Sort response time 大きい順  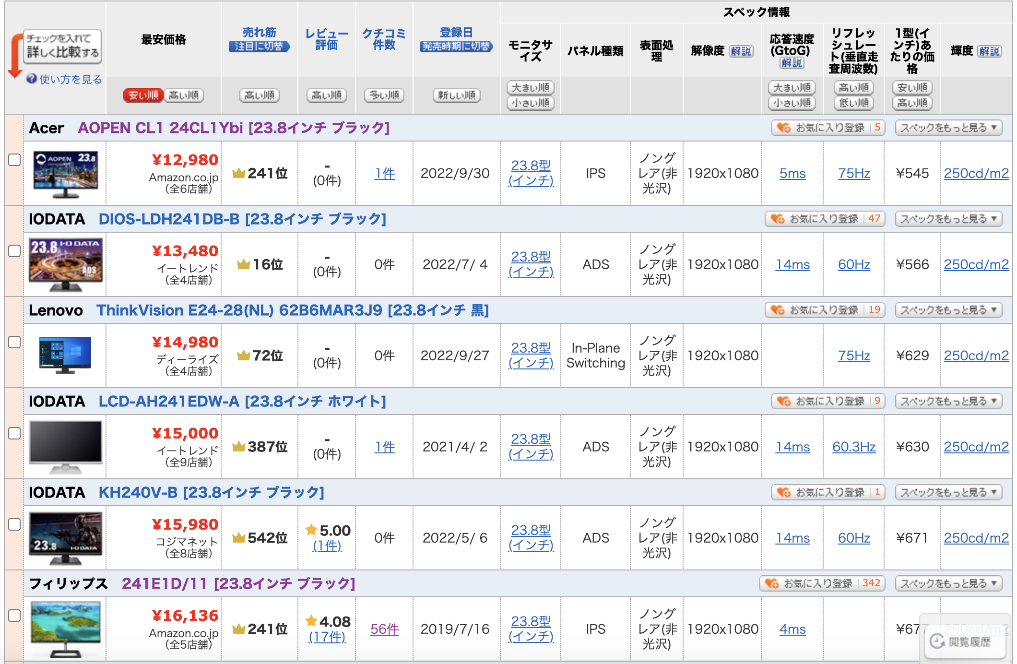point(792,87)
